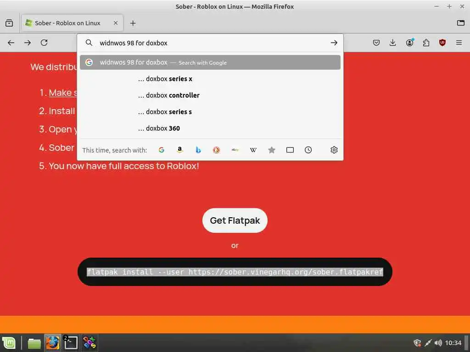Open the Pocket save icon
The width and height of the screenshot is (470, 352).
click(x=376, y=43)
